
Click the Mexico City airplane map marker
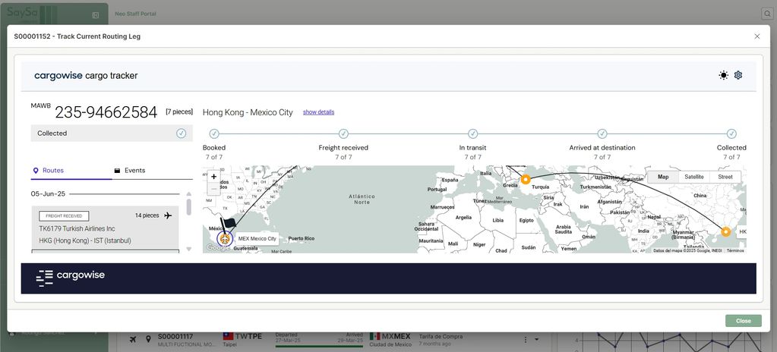coord(224,239)
